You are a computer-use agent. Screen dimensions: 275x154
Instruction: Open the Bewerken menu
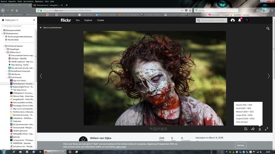[12, 1]
